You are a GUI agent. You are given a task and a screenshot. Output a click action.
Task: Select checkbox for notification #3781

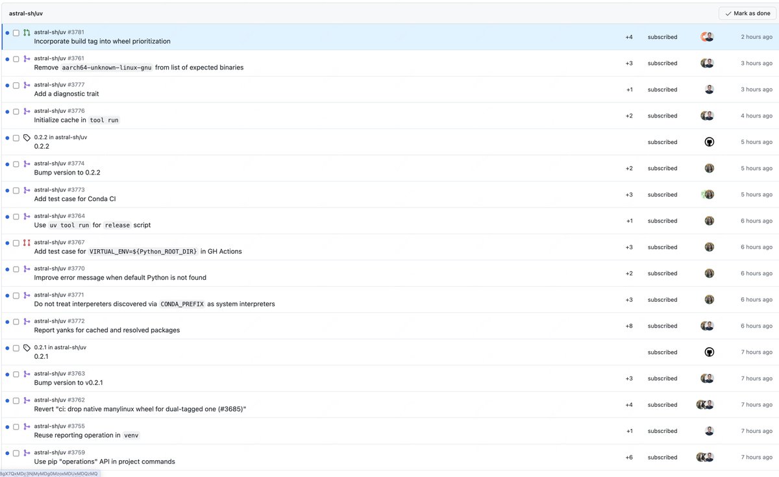16,32
